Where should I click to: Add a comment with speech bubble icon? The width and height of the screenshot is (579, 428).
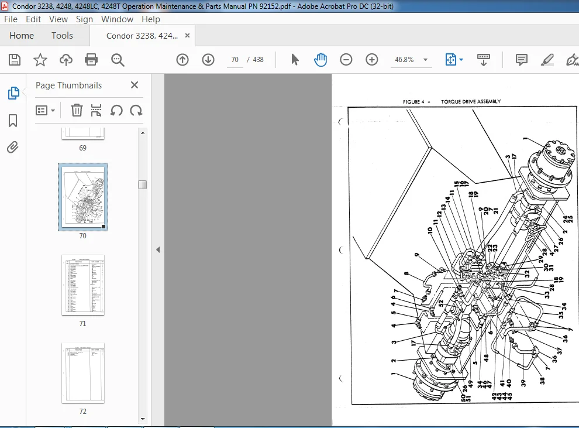(522, 60)
